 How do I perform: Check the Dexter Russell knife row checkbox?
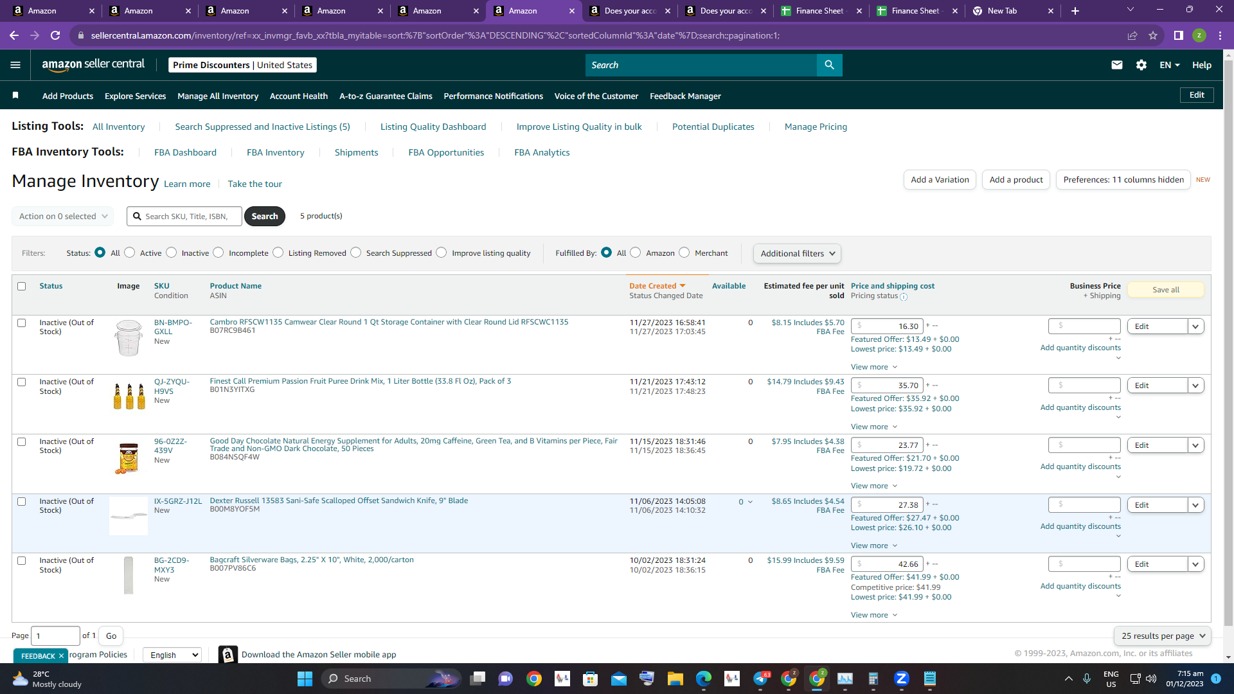click(x=22, y=502)
